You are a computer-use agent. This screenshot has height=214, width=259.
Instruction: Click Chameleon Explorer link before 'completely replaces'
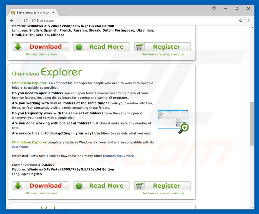tap(29, 142)
